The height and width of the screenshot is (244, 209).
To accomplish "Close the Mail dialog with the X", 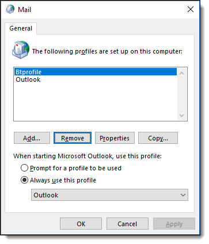I will [x=191, y=9].
